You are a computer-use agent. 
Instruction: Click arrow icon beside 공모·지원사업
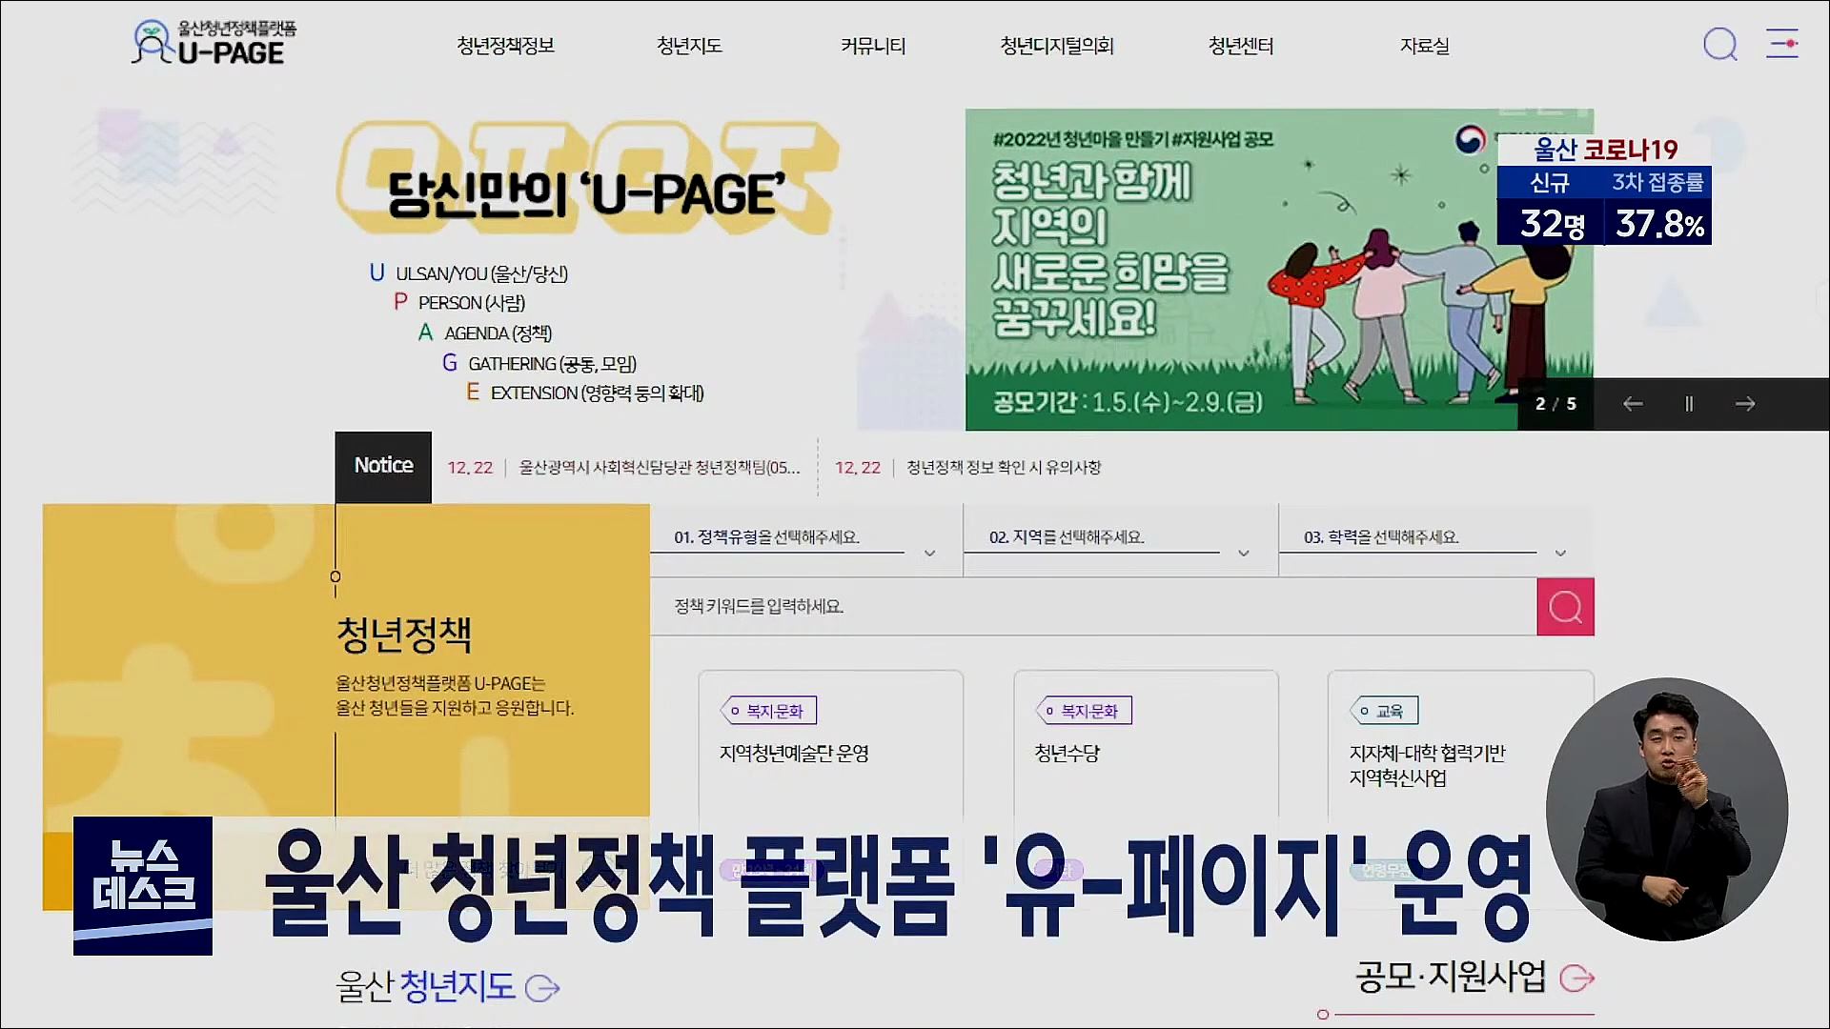(1577, 979)
